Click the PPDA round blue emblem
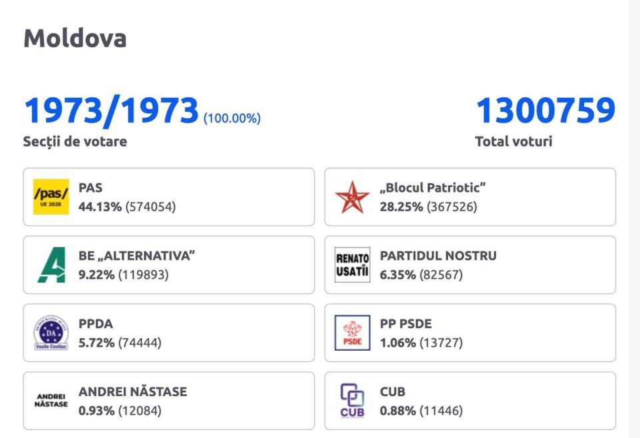Screen dimensions: 640x438 pos(51,333)
